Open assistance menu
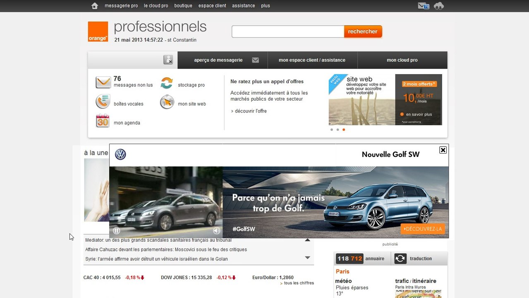529x298 pixels. 244,6
